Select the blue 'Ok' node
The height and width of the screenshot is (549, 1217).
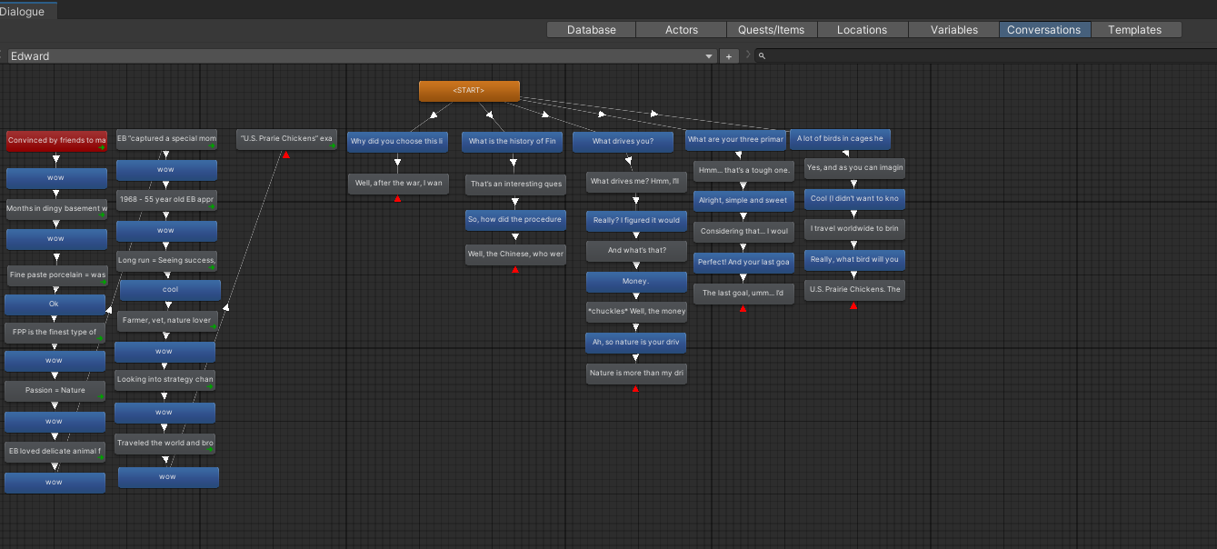coord(54,304)
